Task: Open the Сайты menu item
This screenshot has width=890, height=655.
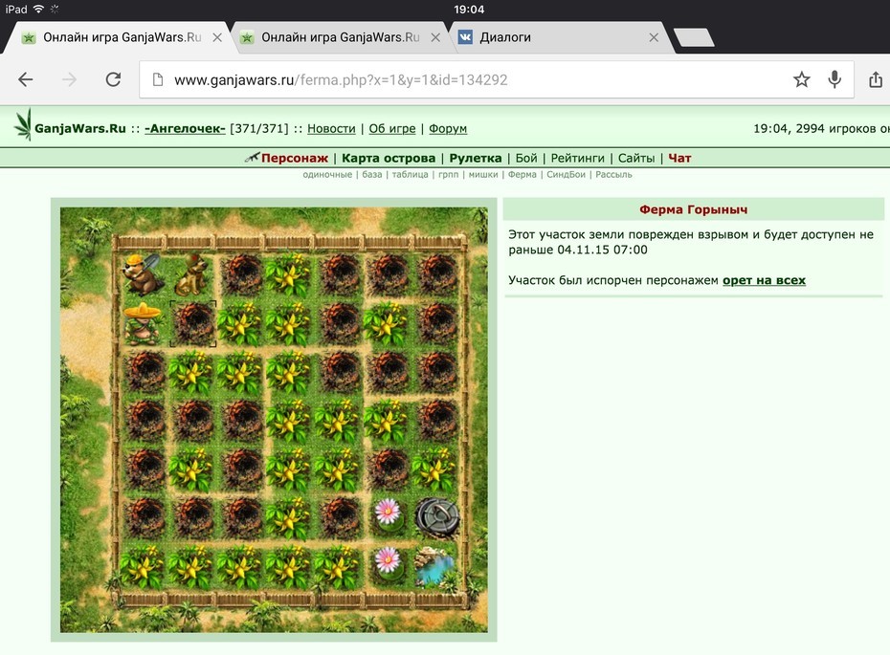Action: click(636, 158)
